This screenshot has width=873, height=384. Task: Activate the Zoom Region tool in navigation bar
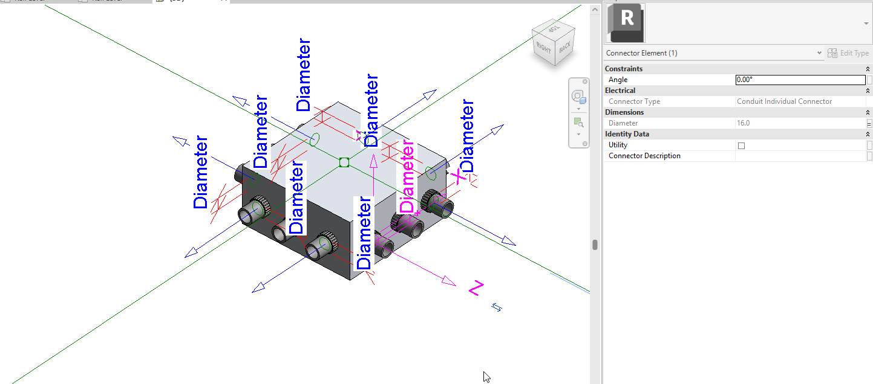[578, 123]
